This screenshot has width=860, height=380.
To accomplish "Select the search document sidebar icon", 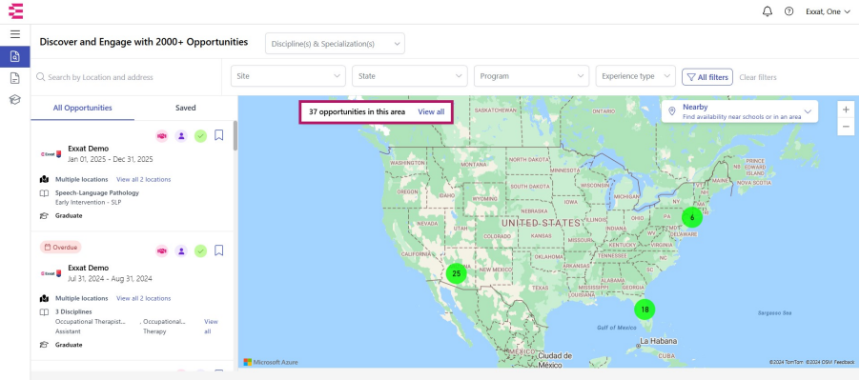I will tap(15, 56).
